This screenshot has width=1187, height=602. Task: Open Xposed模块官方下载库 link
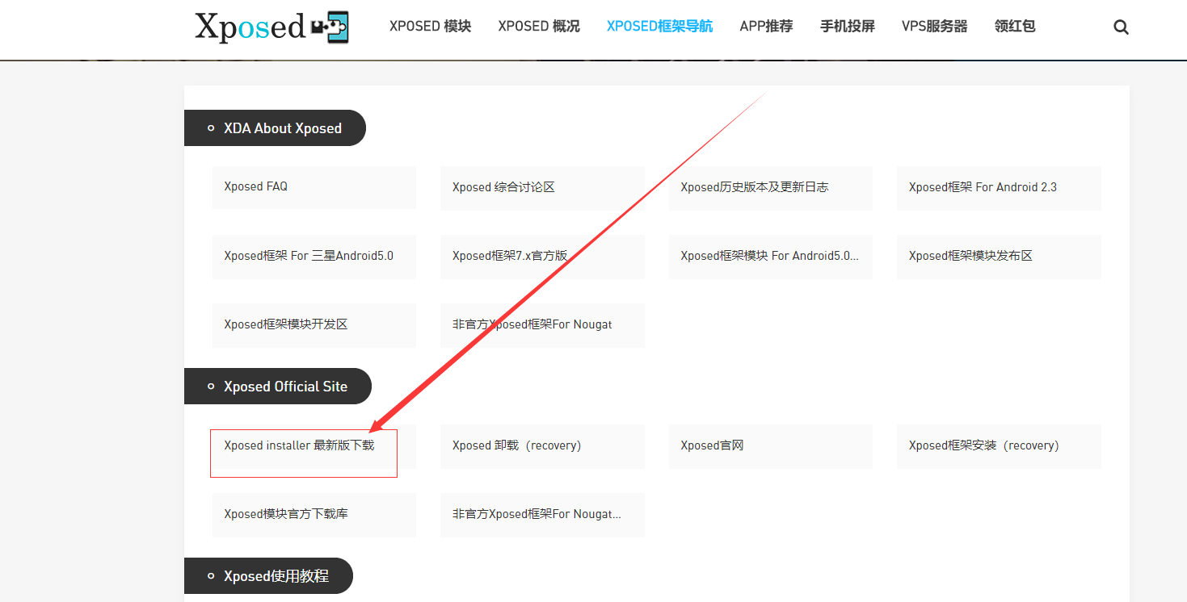pyautogui.click(x=314, y=515)
